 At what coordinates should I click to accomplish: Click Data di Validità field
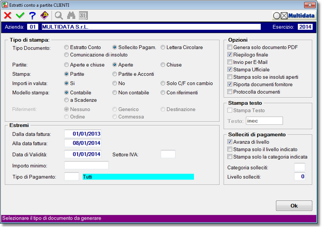point(83,154)
